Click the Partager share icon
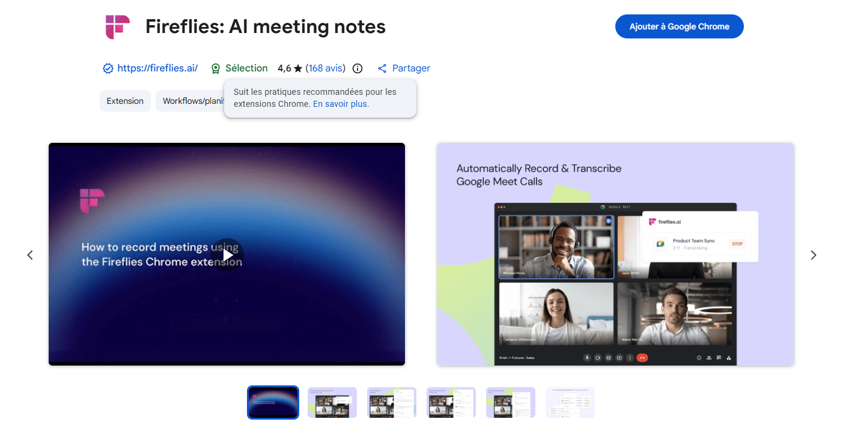This screenshot has width=843, height=437. 382,68
